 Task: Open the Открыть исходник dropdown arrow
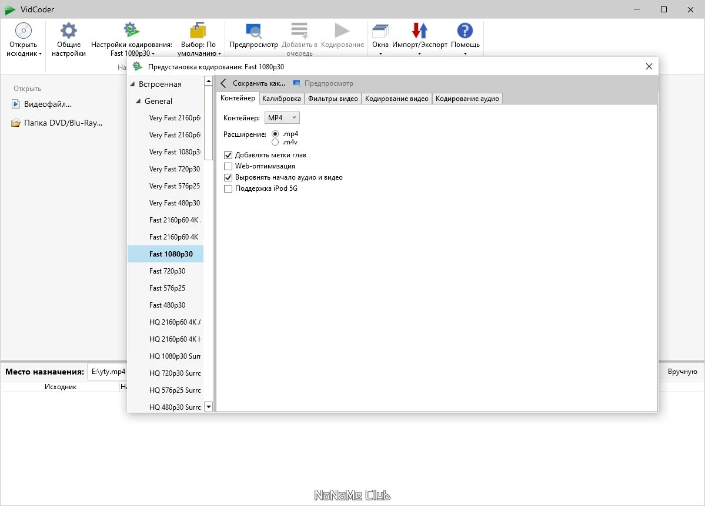(40, 54)
